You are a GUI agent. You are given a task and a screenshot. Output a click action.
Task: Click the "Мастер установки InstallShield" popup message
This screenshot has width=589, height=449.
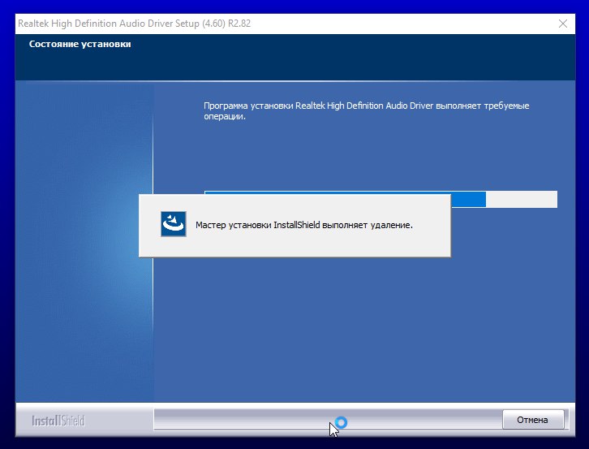coord(304,225)
